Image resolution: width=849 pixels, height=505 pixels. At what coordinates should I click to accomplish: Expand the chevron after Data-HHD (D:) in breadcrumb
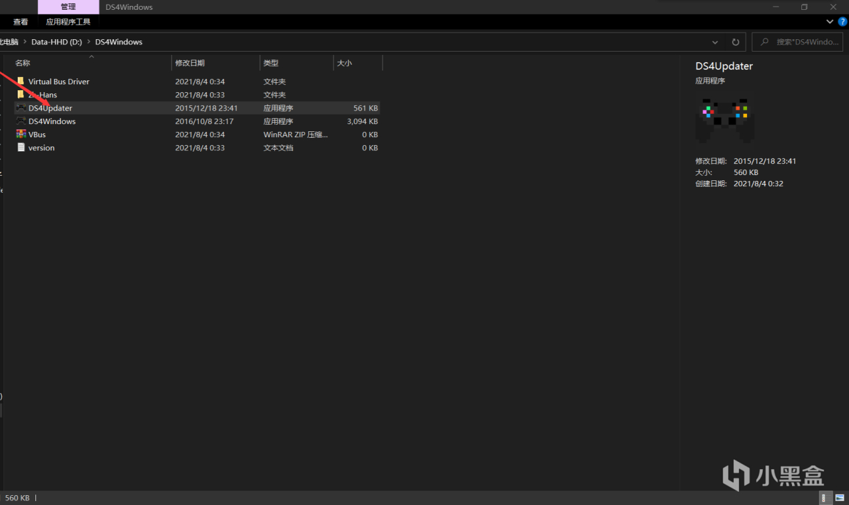pyautogui.click(x=89, y=42)
